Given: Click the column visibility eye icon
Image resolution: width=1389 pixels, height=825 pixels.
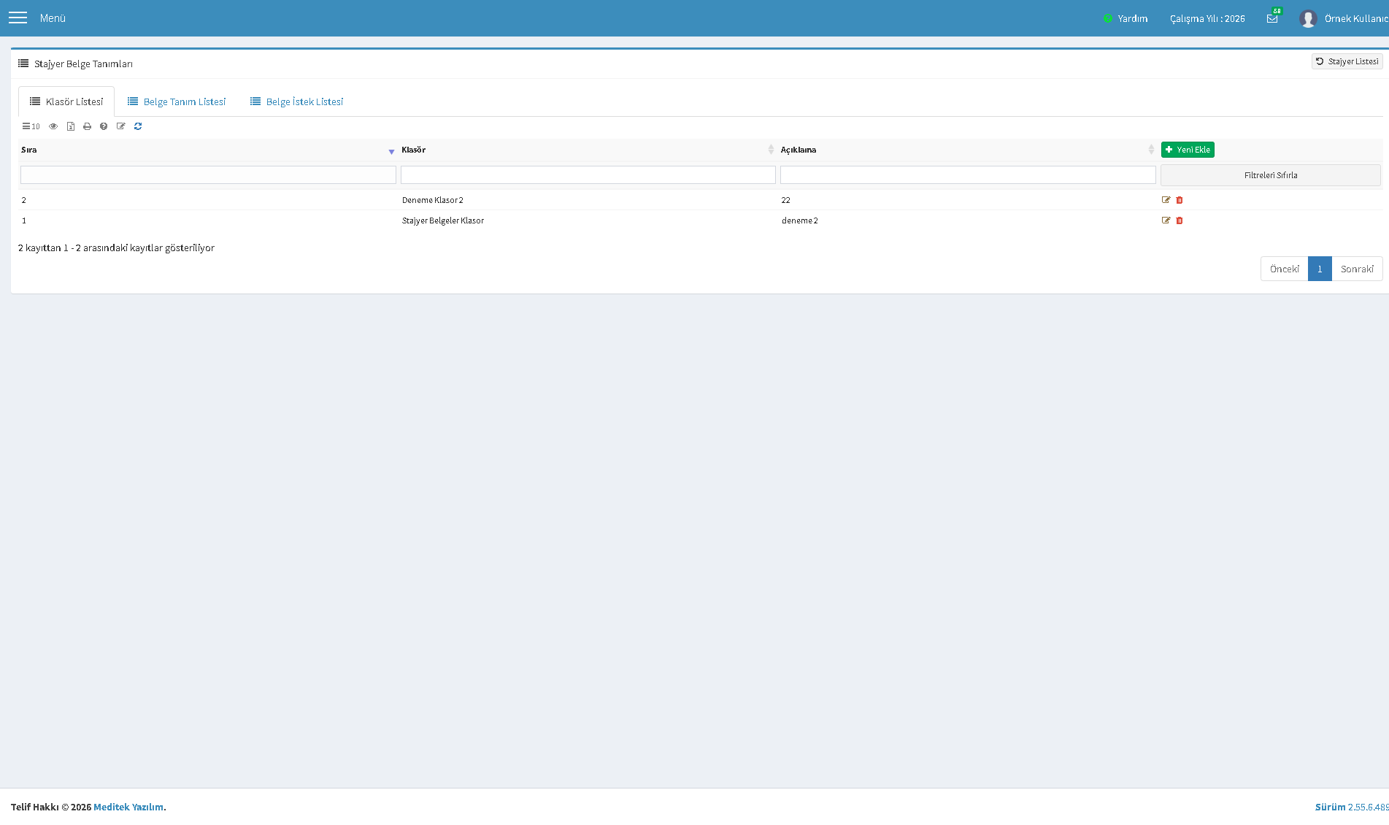Looking at the screenshot, I should [x=53, y=126].
